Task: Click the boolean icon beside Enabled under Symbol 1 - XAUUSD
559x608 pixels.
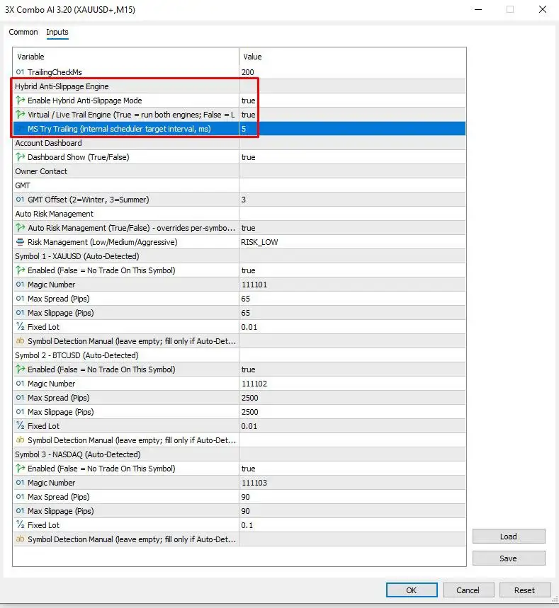Action: pos(20,270)
